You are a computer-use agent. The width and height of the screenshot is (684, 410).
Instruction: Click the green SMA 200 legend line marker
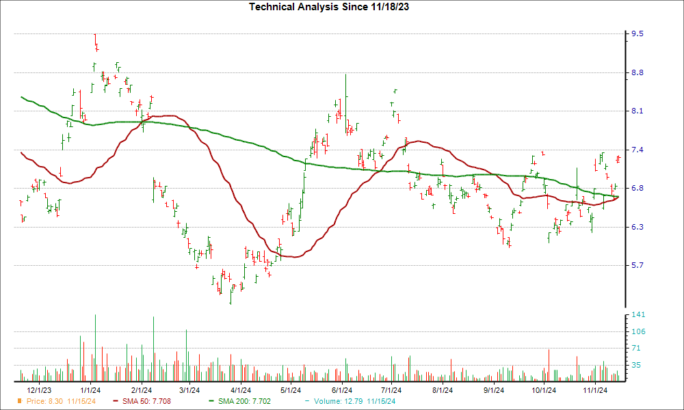[x=211, y=401]
